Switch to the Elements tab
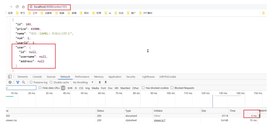Screen dimensions: 271x139 (x=23, y=77)
